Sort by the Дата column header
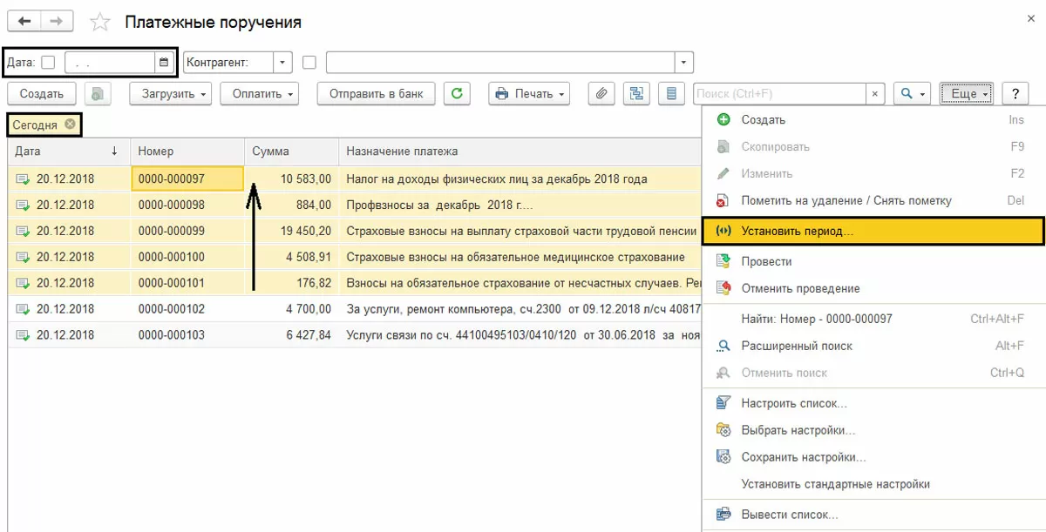1046x532 pixels. tap(69, 152)
